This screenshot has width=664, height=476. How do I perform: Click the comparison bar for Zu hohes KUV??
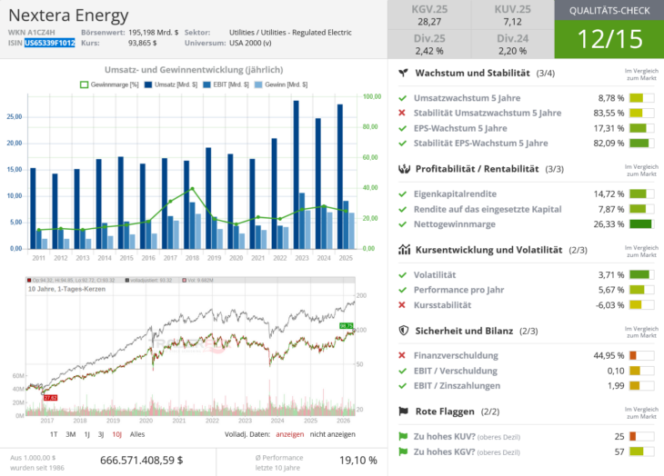tap(641, 436)
